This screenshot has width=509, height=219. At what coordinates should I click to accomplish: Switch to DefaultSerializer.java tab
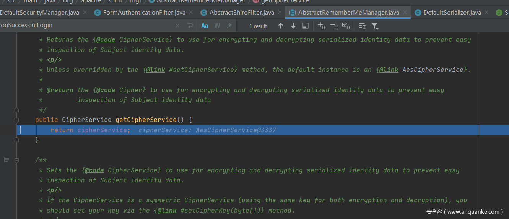tap(452, 13)
